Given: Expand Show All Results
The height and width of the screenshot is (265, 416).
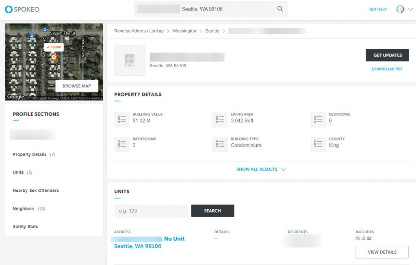Looking at the screenshot, I should 261,169.
